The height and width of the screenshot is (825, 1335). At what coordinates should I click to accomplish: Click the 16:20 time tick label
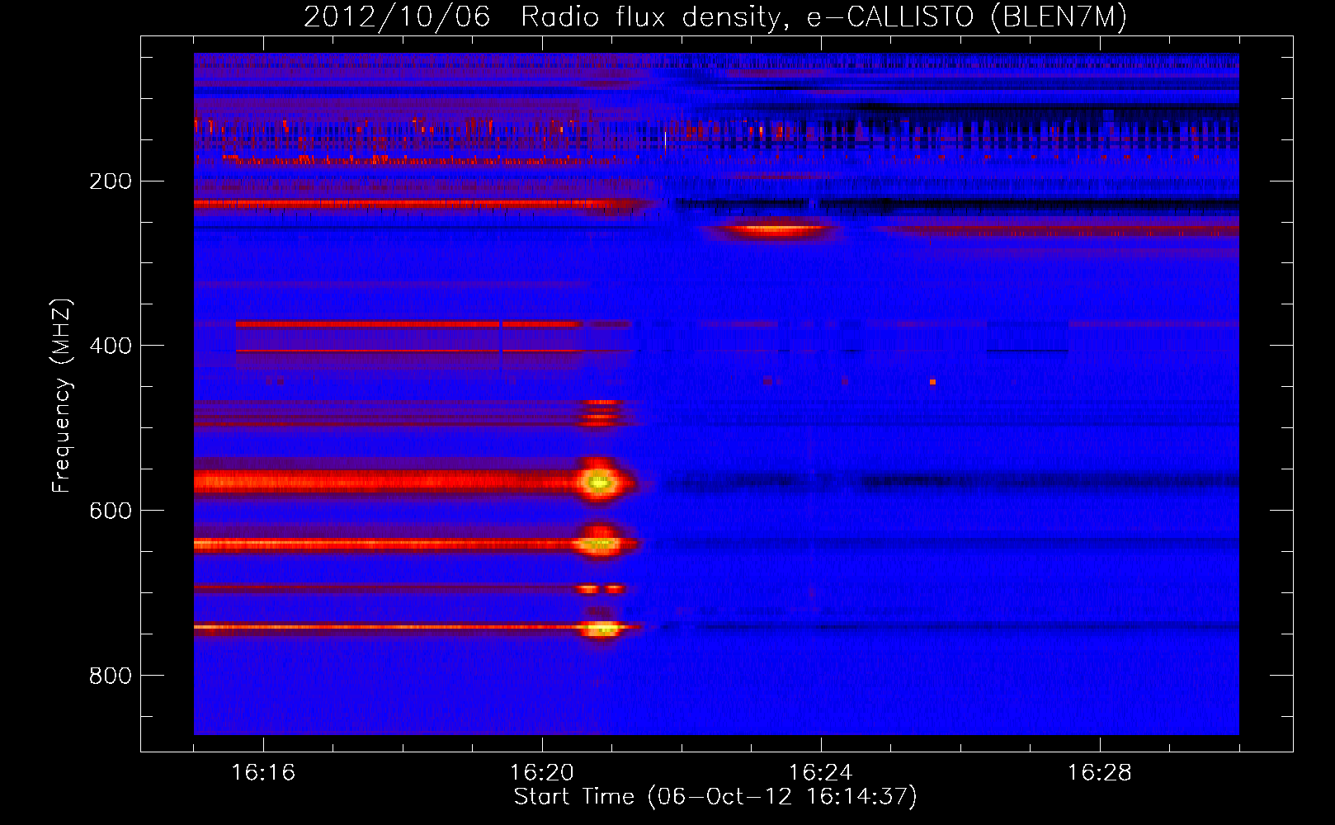[542, 773]
